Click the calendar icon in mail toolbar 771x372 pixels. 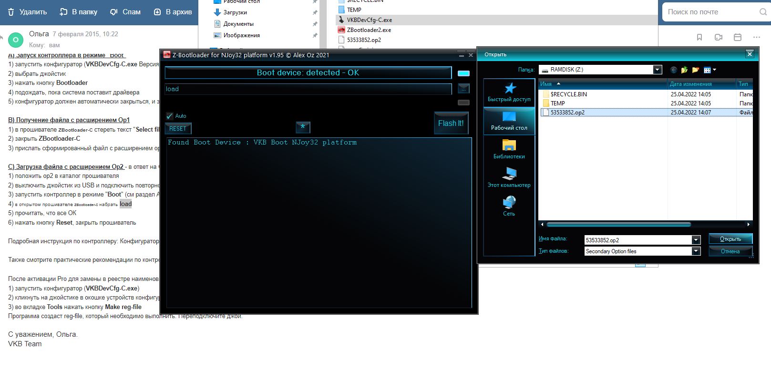pos(738,37)
